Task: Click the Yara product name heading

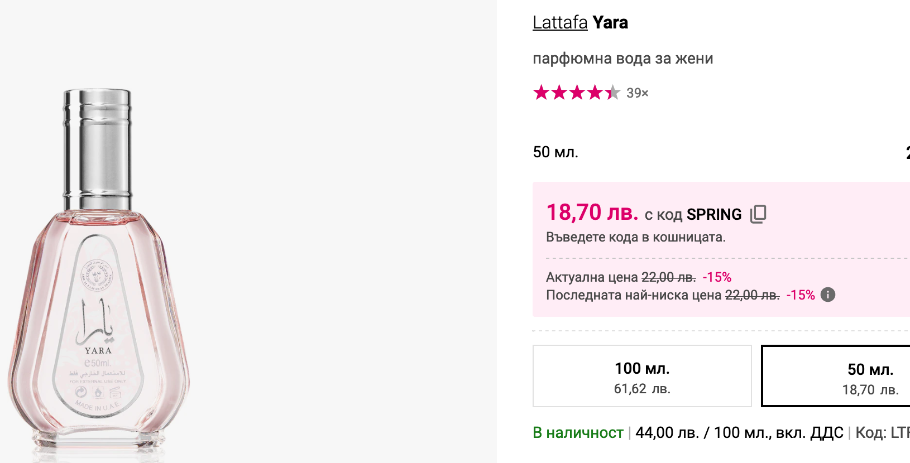Action: (610, 23)
